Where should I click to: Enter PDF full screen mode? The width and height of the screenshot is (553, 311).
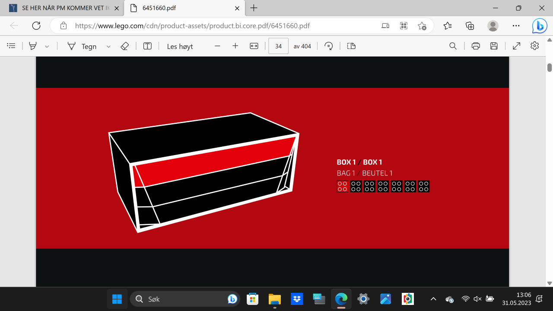tap(516, 46)
